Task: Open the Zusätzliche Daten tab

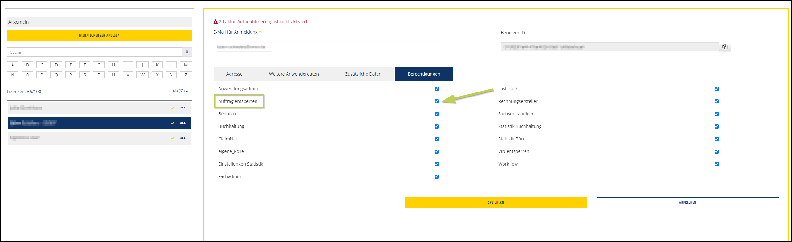Action: (363, 74)
